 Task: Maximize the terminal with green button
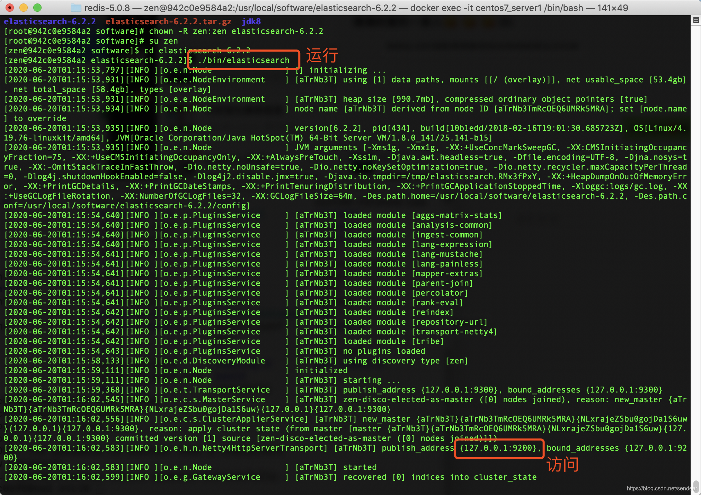point(37,8)
